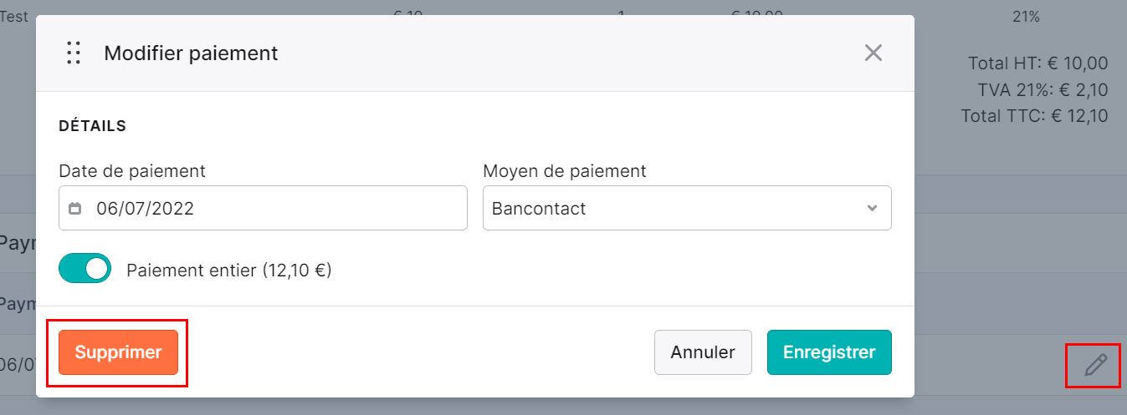Toggle off the Paiement entier switch
The width and height of the screenshot is (1127, 415).
click(85, 269)
